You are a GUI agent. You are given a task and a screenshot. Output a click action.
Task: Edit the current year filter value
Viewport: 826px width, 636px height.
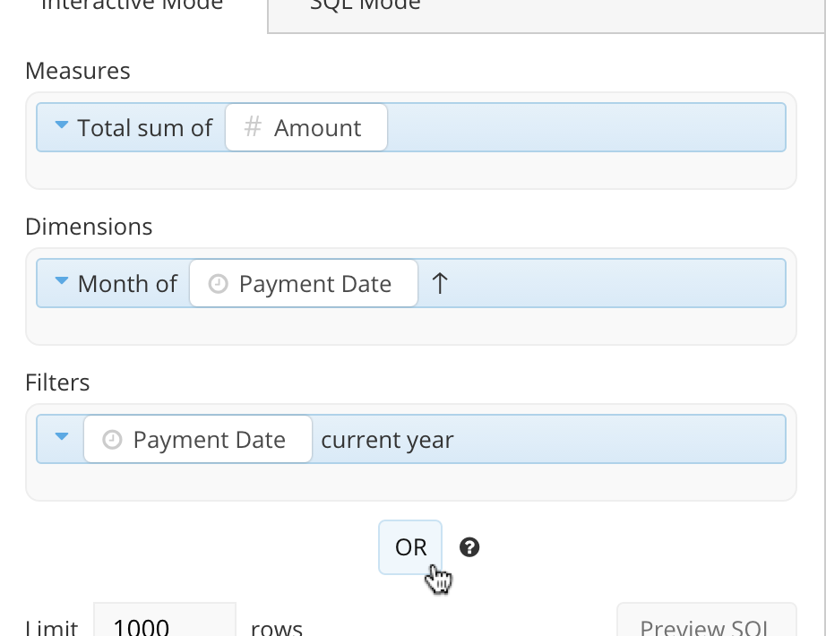click(387, 440)
